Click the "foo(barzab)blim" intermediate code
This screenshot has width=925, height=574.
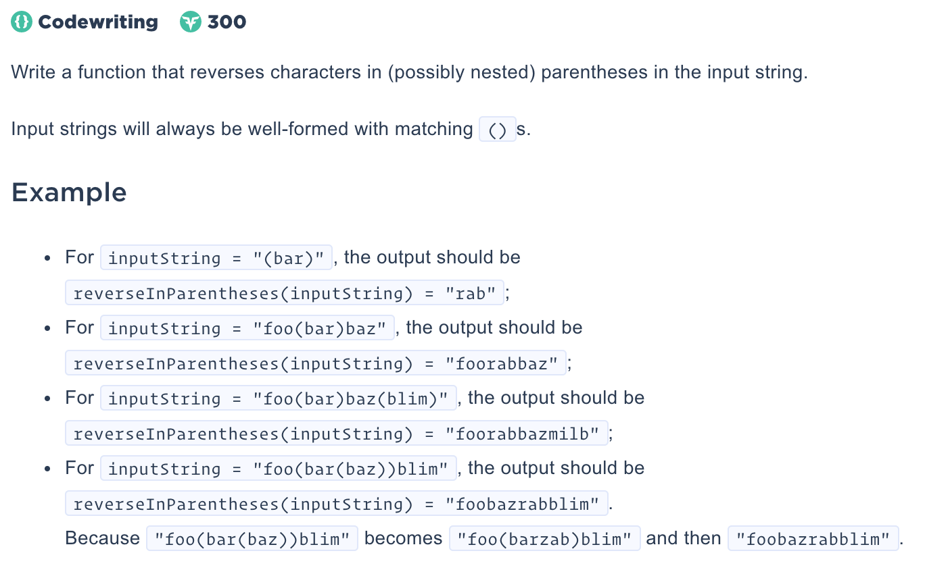545,539
